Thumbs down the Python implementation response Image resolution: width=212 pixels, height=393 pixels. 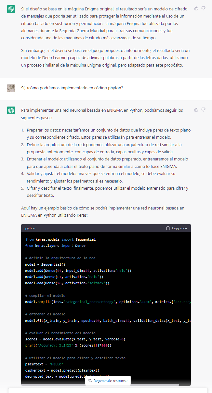click(x=203, y=110)
